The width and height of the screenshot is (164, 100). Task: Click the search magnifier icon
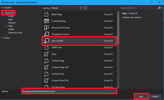click(x=159, y=8)
